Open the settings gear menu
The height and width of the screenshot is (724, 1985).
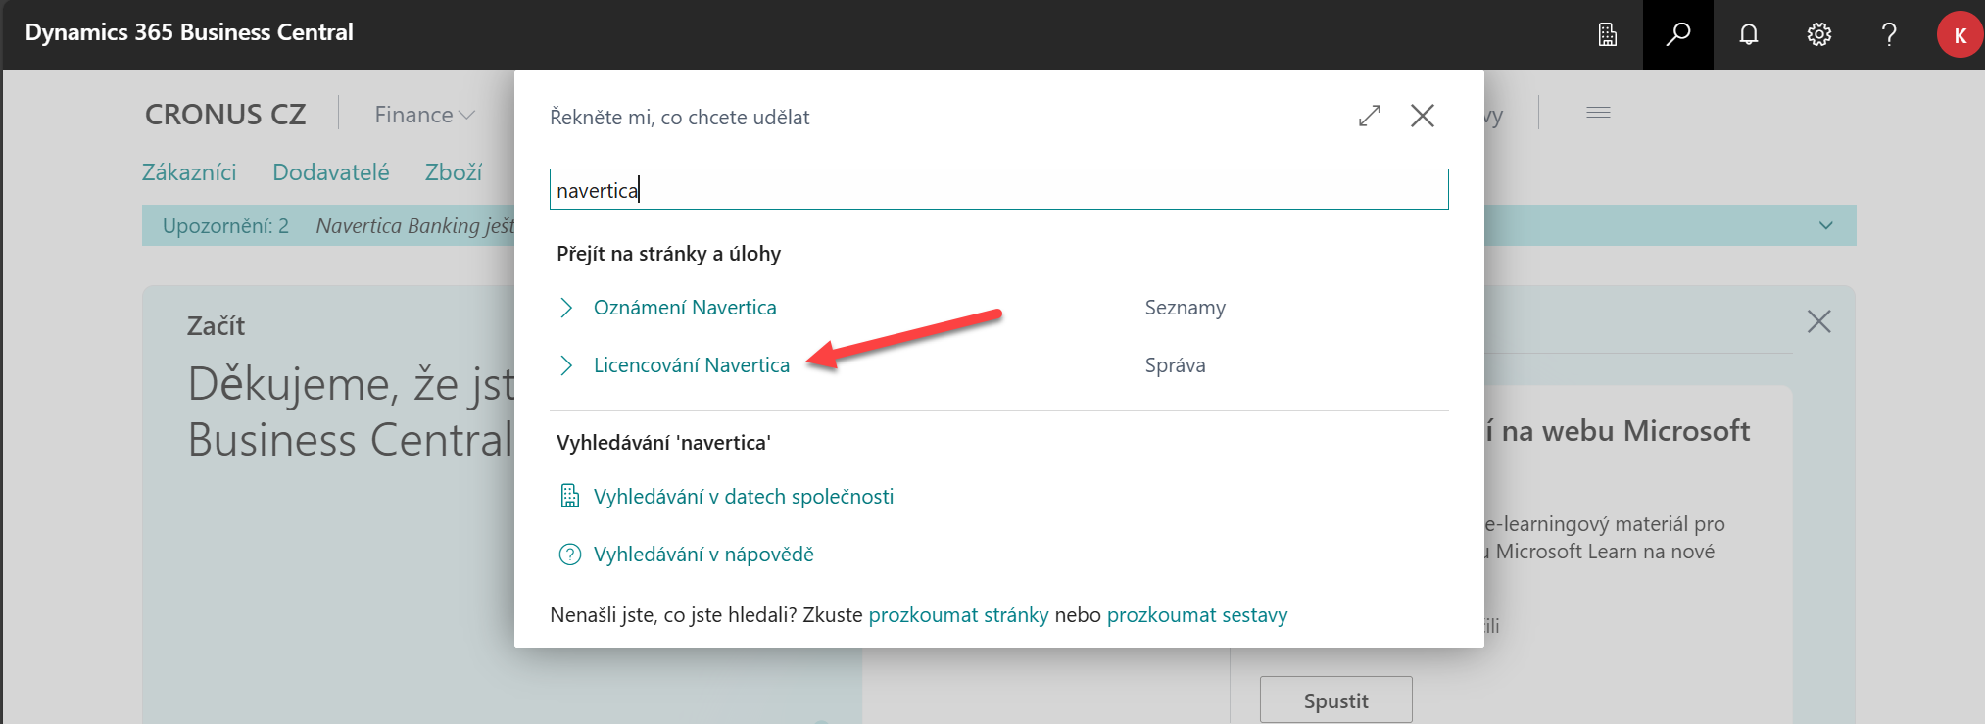pos(1818,34)
